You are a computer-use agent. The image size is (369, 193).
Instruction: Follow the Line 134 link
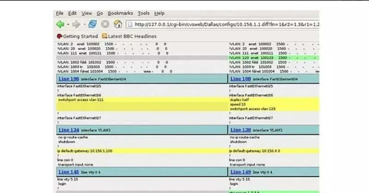(69, 130)
